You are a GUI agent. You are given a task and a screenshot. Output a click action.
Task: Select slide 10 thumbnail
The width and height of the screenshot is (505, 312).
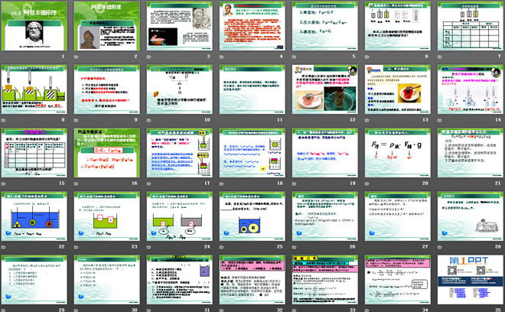click(x=180, y=89)
